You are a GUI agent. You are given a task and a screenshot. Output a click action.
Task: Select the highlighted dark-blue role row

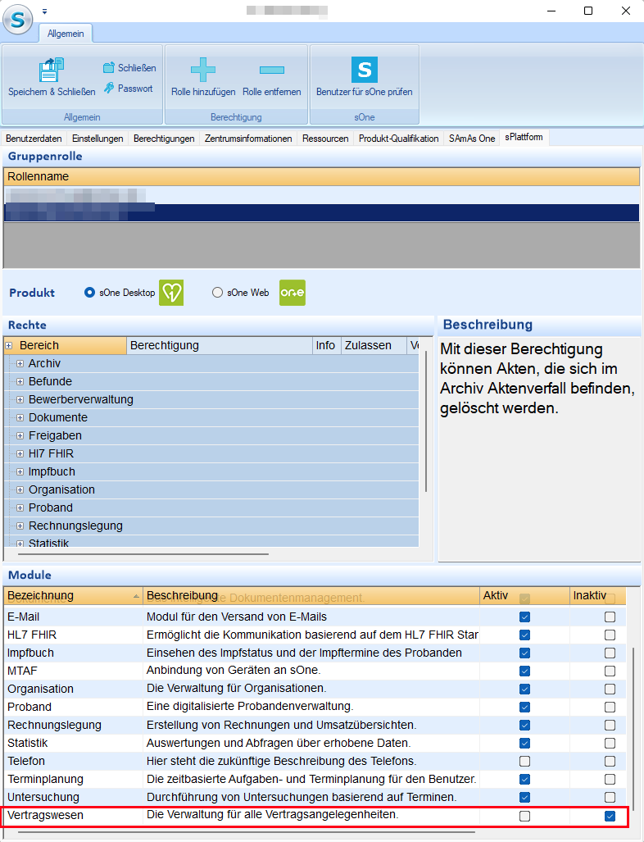tap(321, 212)
